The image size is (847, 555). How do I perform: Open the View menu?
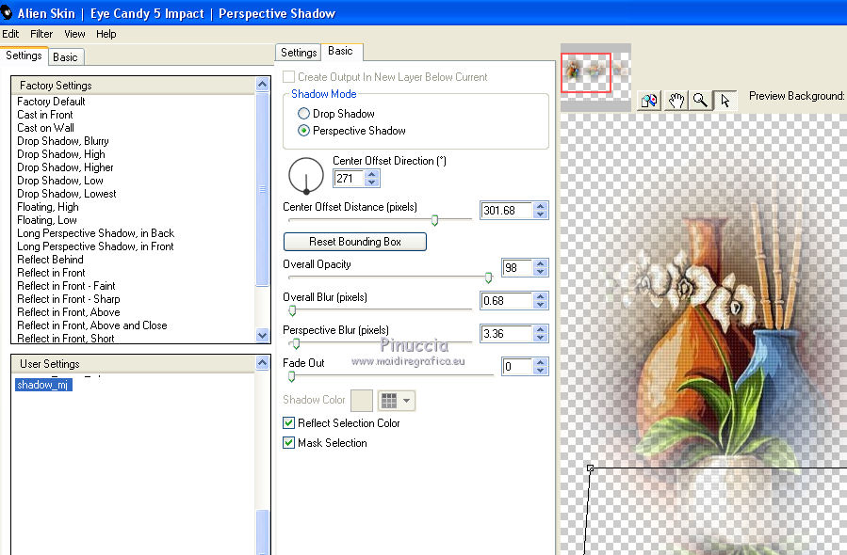coord(74,34)
